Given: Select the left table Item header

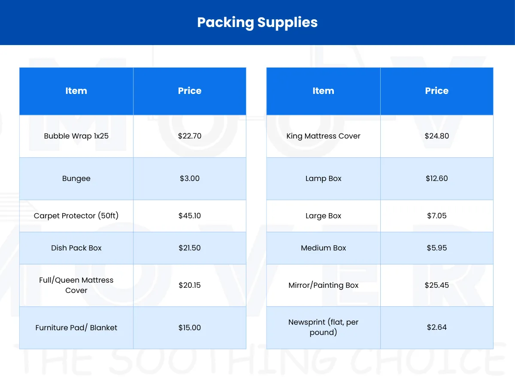Looking at the screenshot, I should point(76,91).
